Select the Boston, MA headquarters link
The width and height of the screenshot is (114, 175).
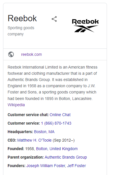[x=44, y=132]
